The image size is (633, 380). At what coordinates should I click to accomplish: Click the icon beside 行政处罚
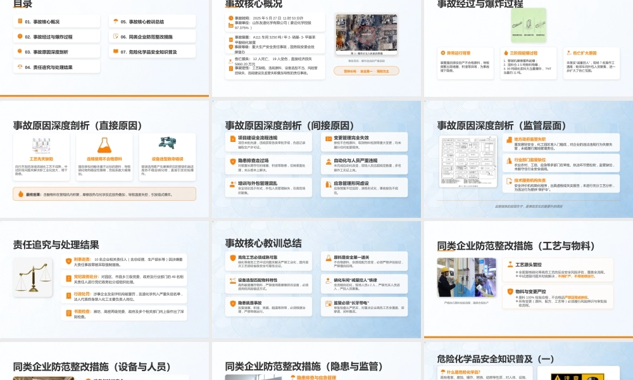(68, 296)
